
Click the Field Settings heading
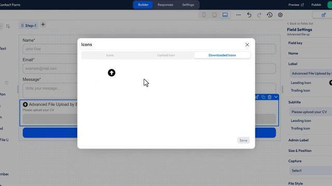tap(299, 30)
